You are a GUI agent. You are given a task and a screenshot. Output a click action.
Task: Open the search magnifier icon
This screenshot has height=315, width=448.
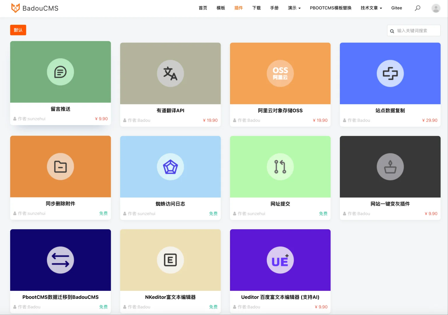click(x=417, y=8)
